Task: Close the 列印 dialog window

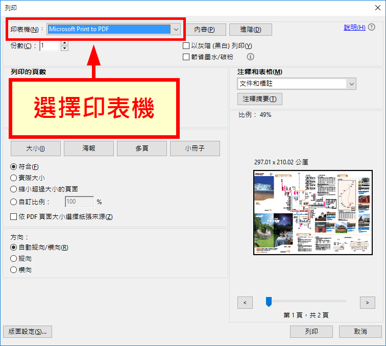Action: point(378,8)
